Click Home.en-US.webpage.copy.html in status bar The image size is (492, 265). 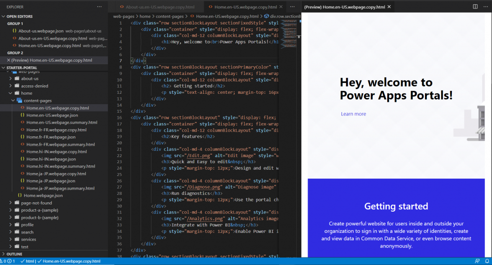[x=69, y=261]
